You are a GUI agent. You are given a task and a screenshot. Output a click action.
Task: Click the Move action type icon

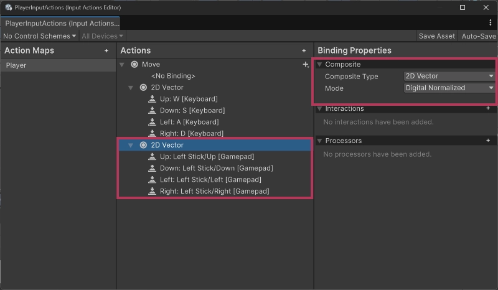134,65
